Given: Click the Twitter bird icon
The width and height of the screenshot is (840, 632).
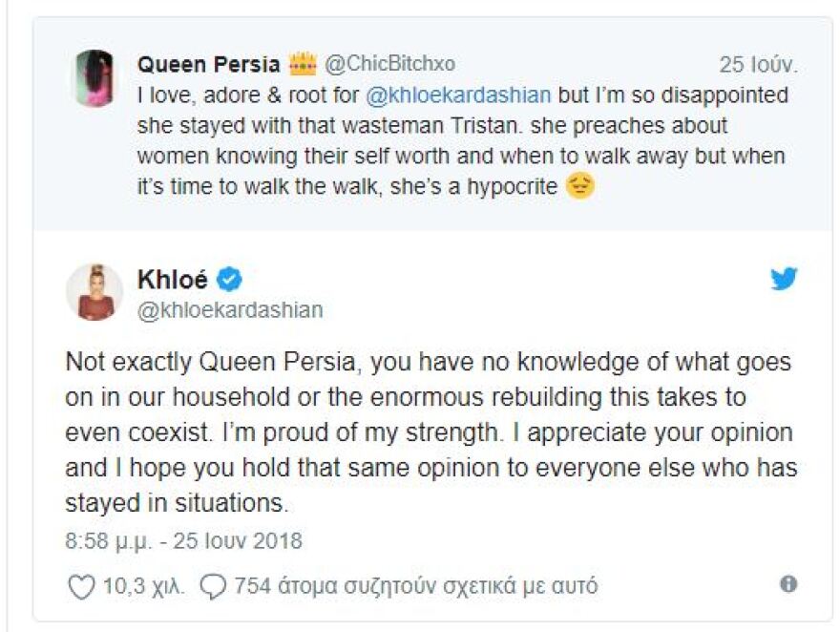Looking at the screenshot, I should coord(785,280).
